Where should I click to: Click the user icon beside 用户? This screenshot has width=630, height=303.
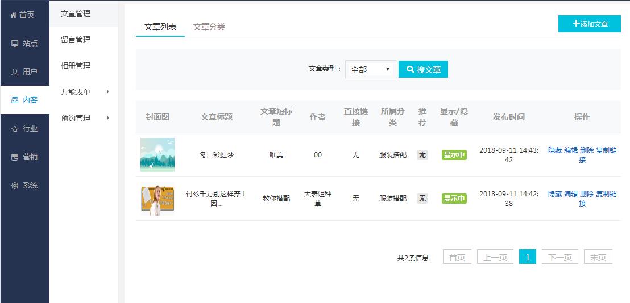[15, 72]
